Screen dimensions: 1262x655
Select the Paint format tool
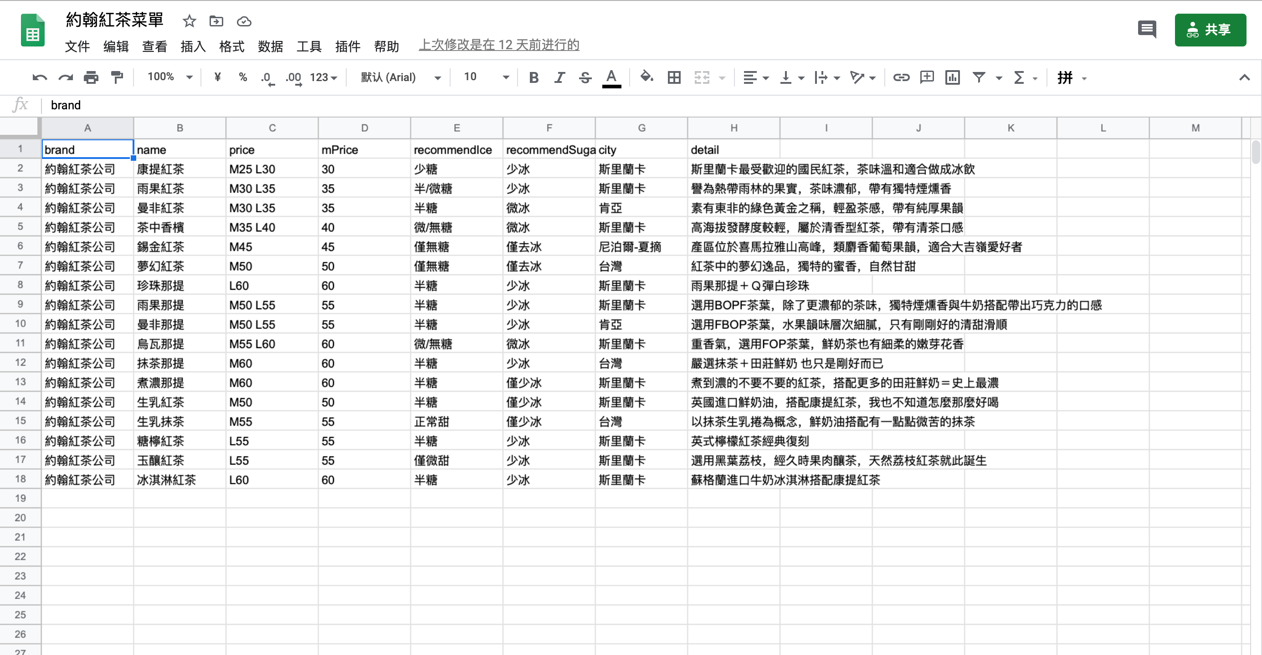pos(117,77)
